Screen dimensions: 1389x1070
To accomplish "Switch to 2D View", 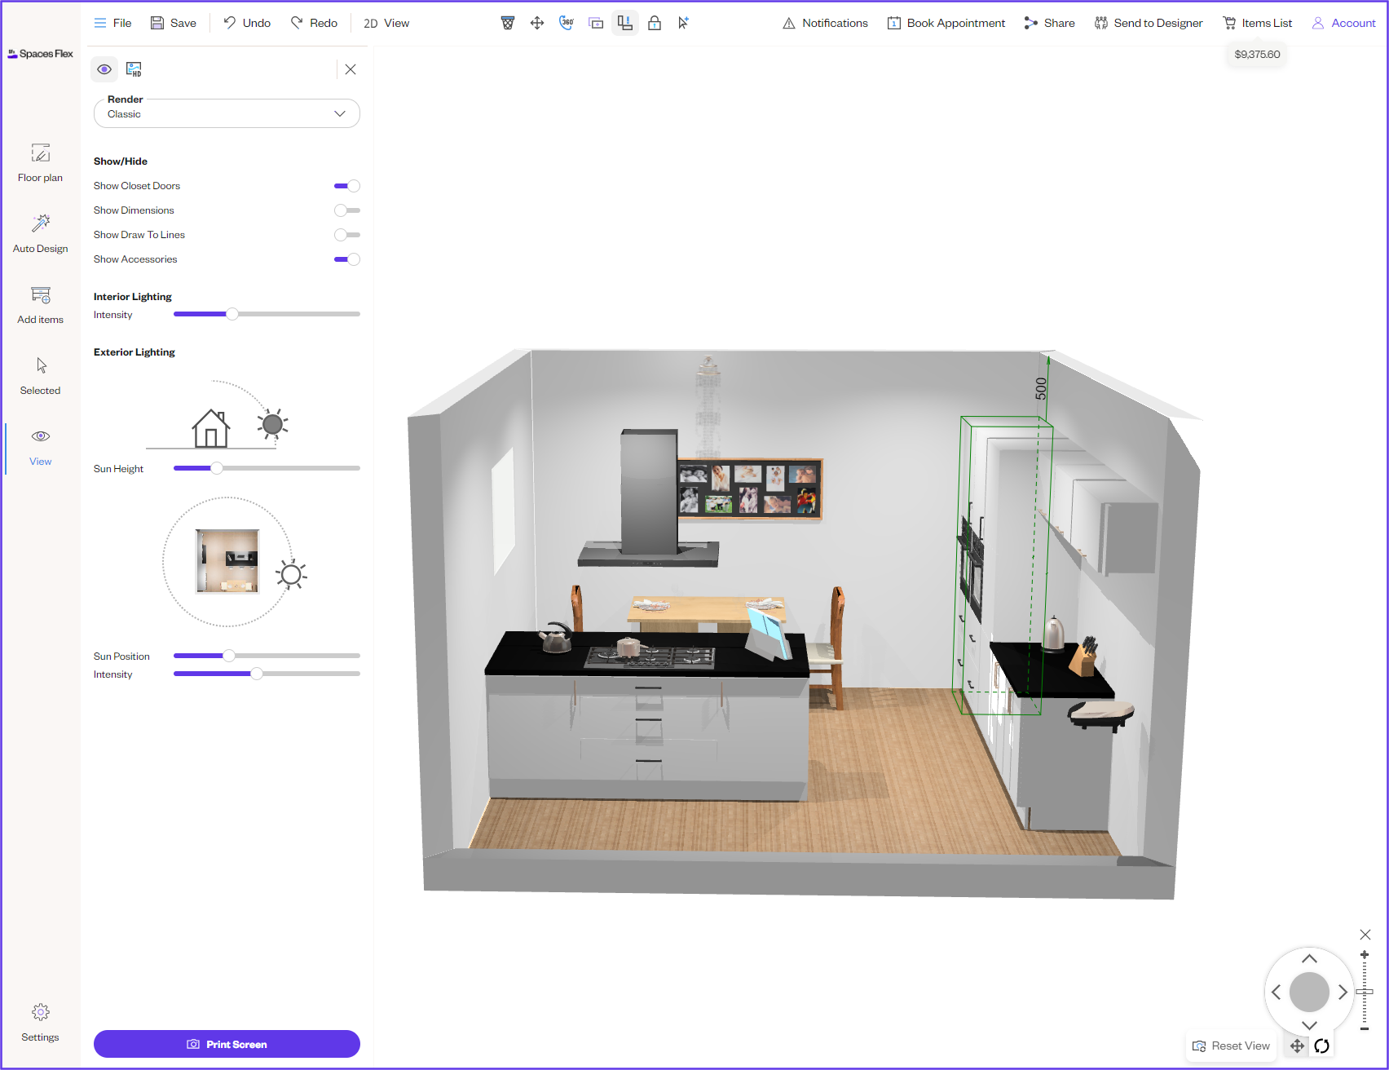I will [386, 23].
